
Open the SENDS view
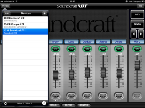pos(137,24)
